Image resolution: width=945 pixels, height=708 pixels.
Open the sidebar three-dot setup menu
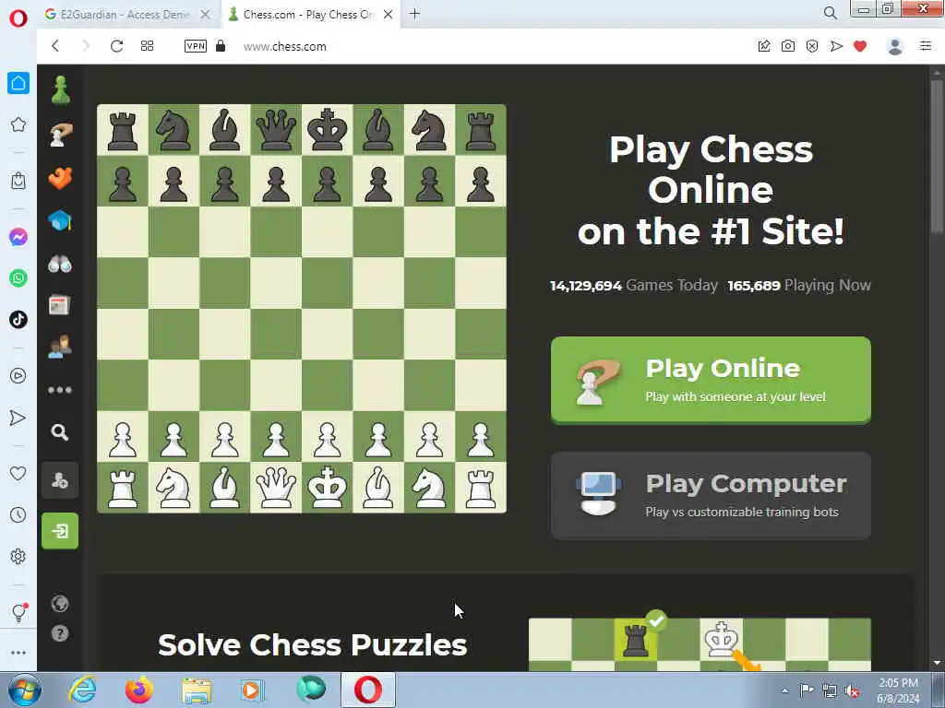pyautogui.click(x=18, y=653)
